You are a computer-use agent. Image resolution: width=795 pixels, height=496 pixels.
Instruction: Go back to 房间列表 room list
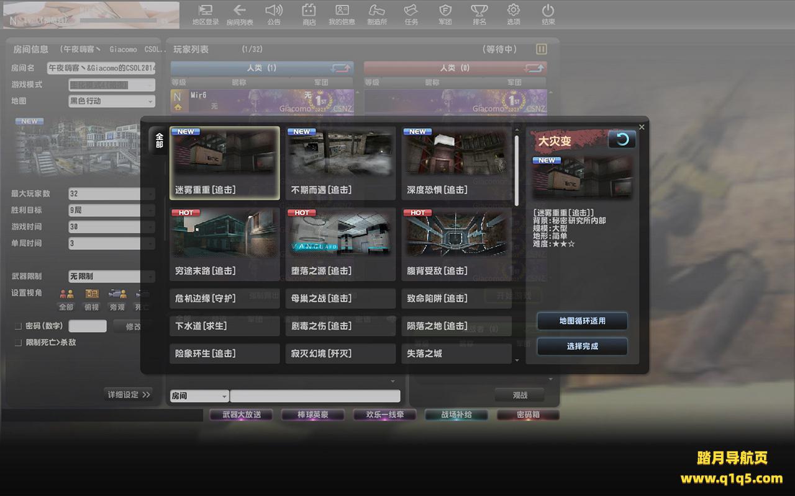240,14
